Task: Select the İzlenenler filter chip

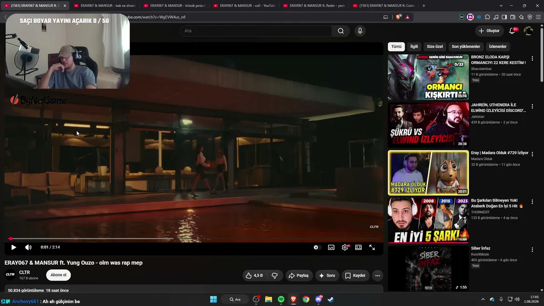Action: (498, 46)
